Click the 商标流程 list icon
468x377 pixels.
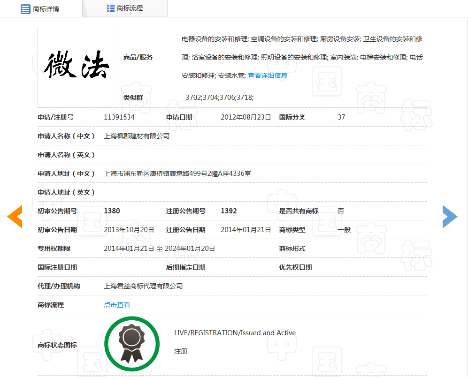(111, 8)
